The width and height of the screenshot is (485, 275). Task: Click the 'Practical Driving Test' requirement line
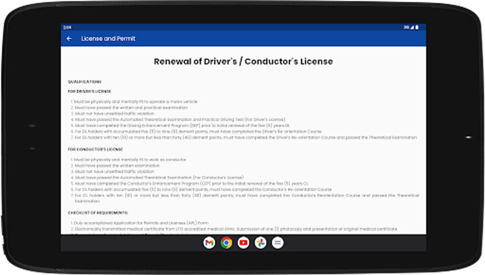coord(178,119)
